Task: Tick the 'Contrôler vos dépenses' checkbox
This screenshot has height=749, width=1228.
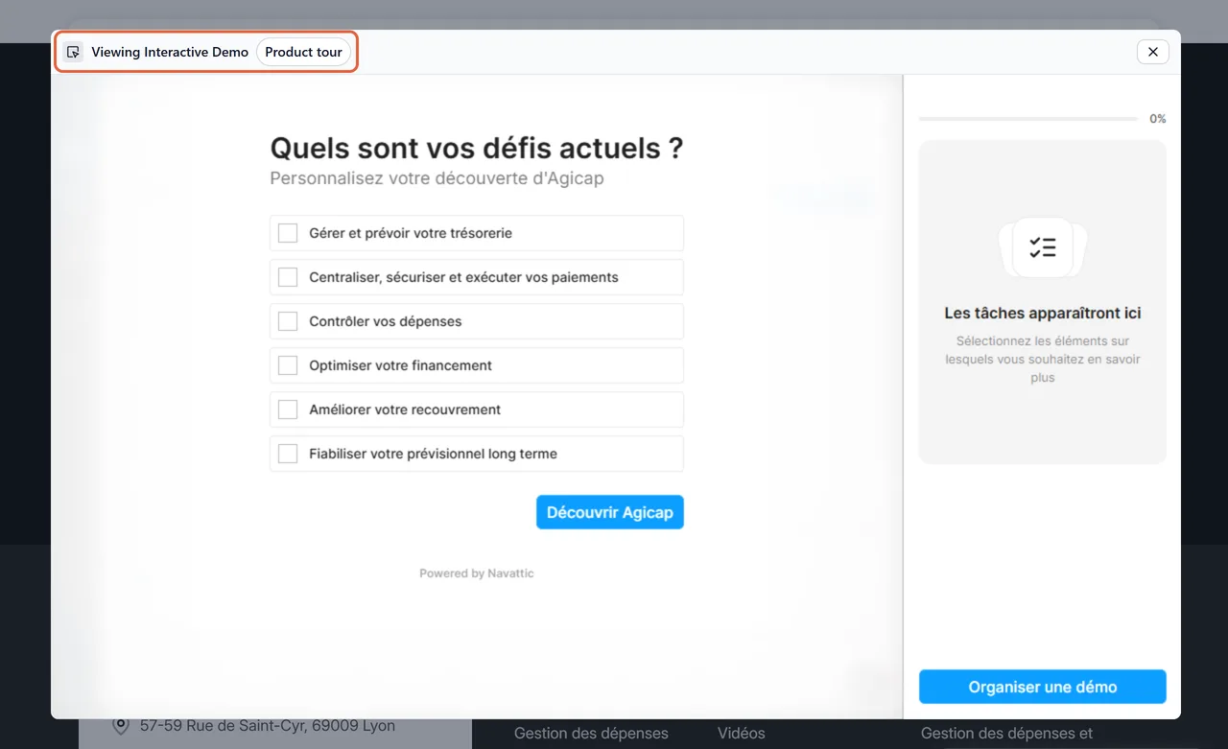Action: click(x=288, y=321)
